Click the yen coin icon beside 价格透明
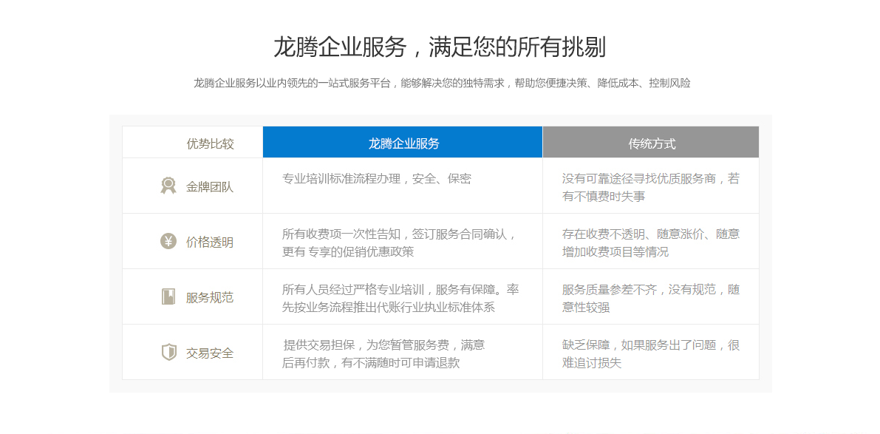Viewport: 880px width, 434px height. [x=168, y=242]
